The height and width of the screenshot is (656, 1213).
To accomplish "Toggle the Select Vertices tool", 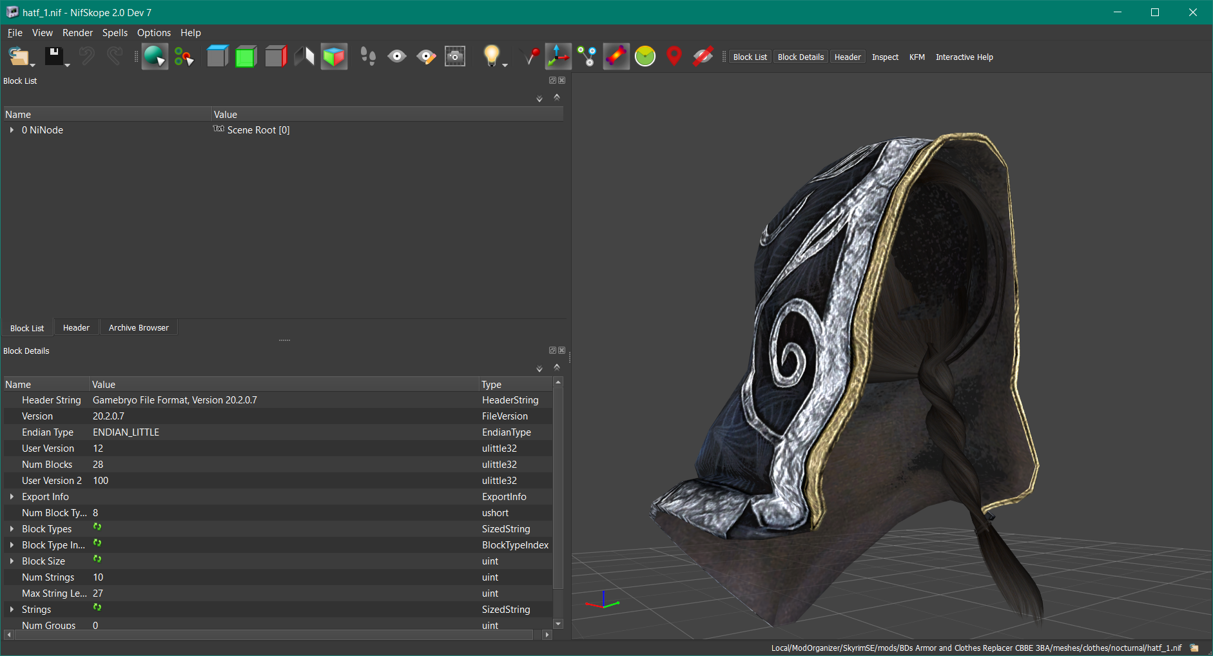I will (184, 57).
